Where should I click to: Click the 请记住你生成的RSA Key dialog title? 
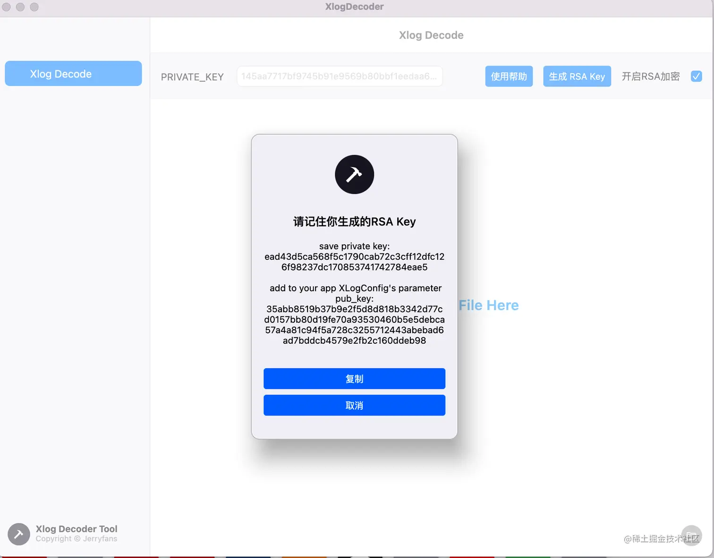coord(354,221)
